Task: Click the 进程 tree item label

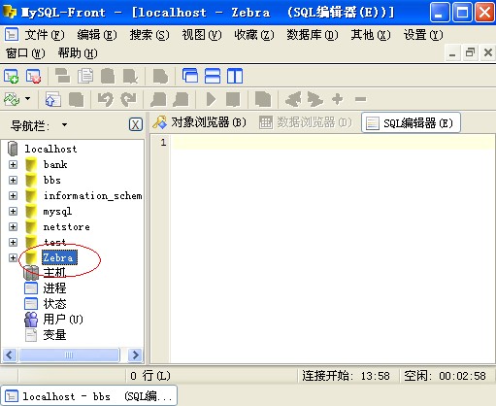Action: [54, 288]
